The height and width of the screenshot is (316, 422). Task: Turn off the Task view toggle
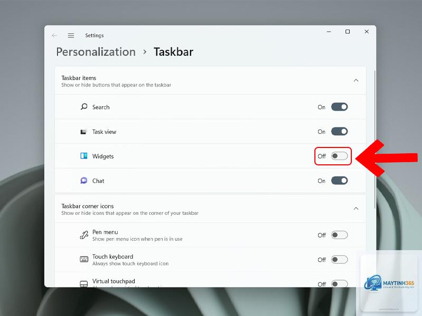click(x=339, y=131)
